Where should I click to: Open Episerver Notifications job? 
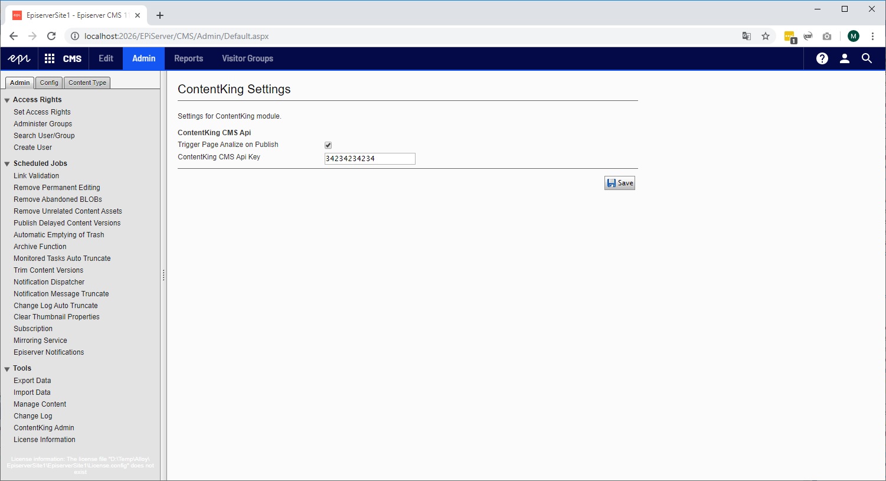click(49, 352)
